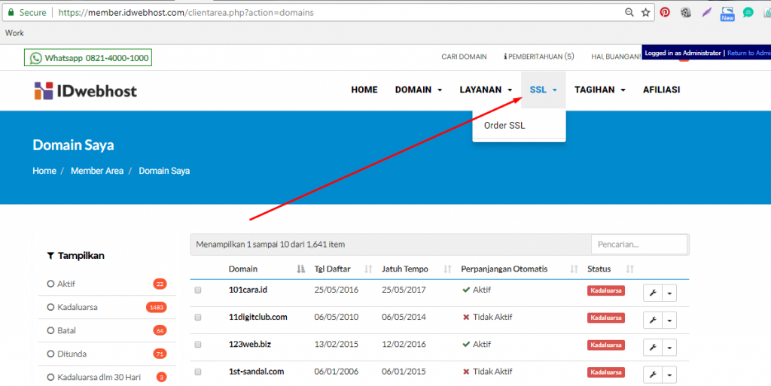Sort by Jatuh Tempo column icon
This screenshot has width=771, height=386.
pyautogui.click(x=447, y=269)
